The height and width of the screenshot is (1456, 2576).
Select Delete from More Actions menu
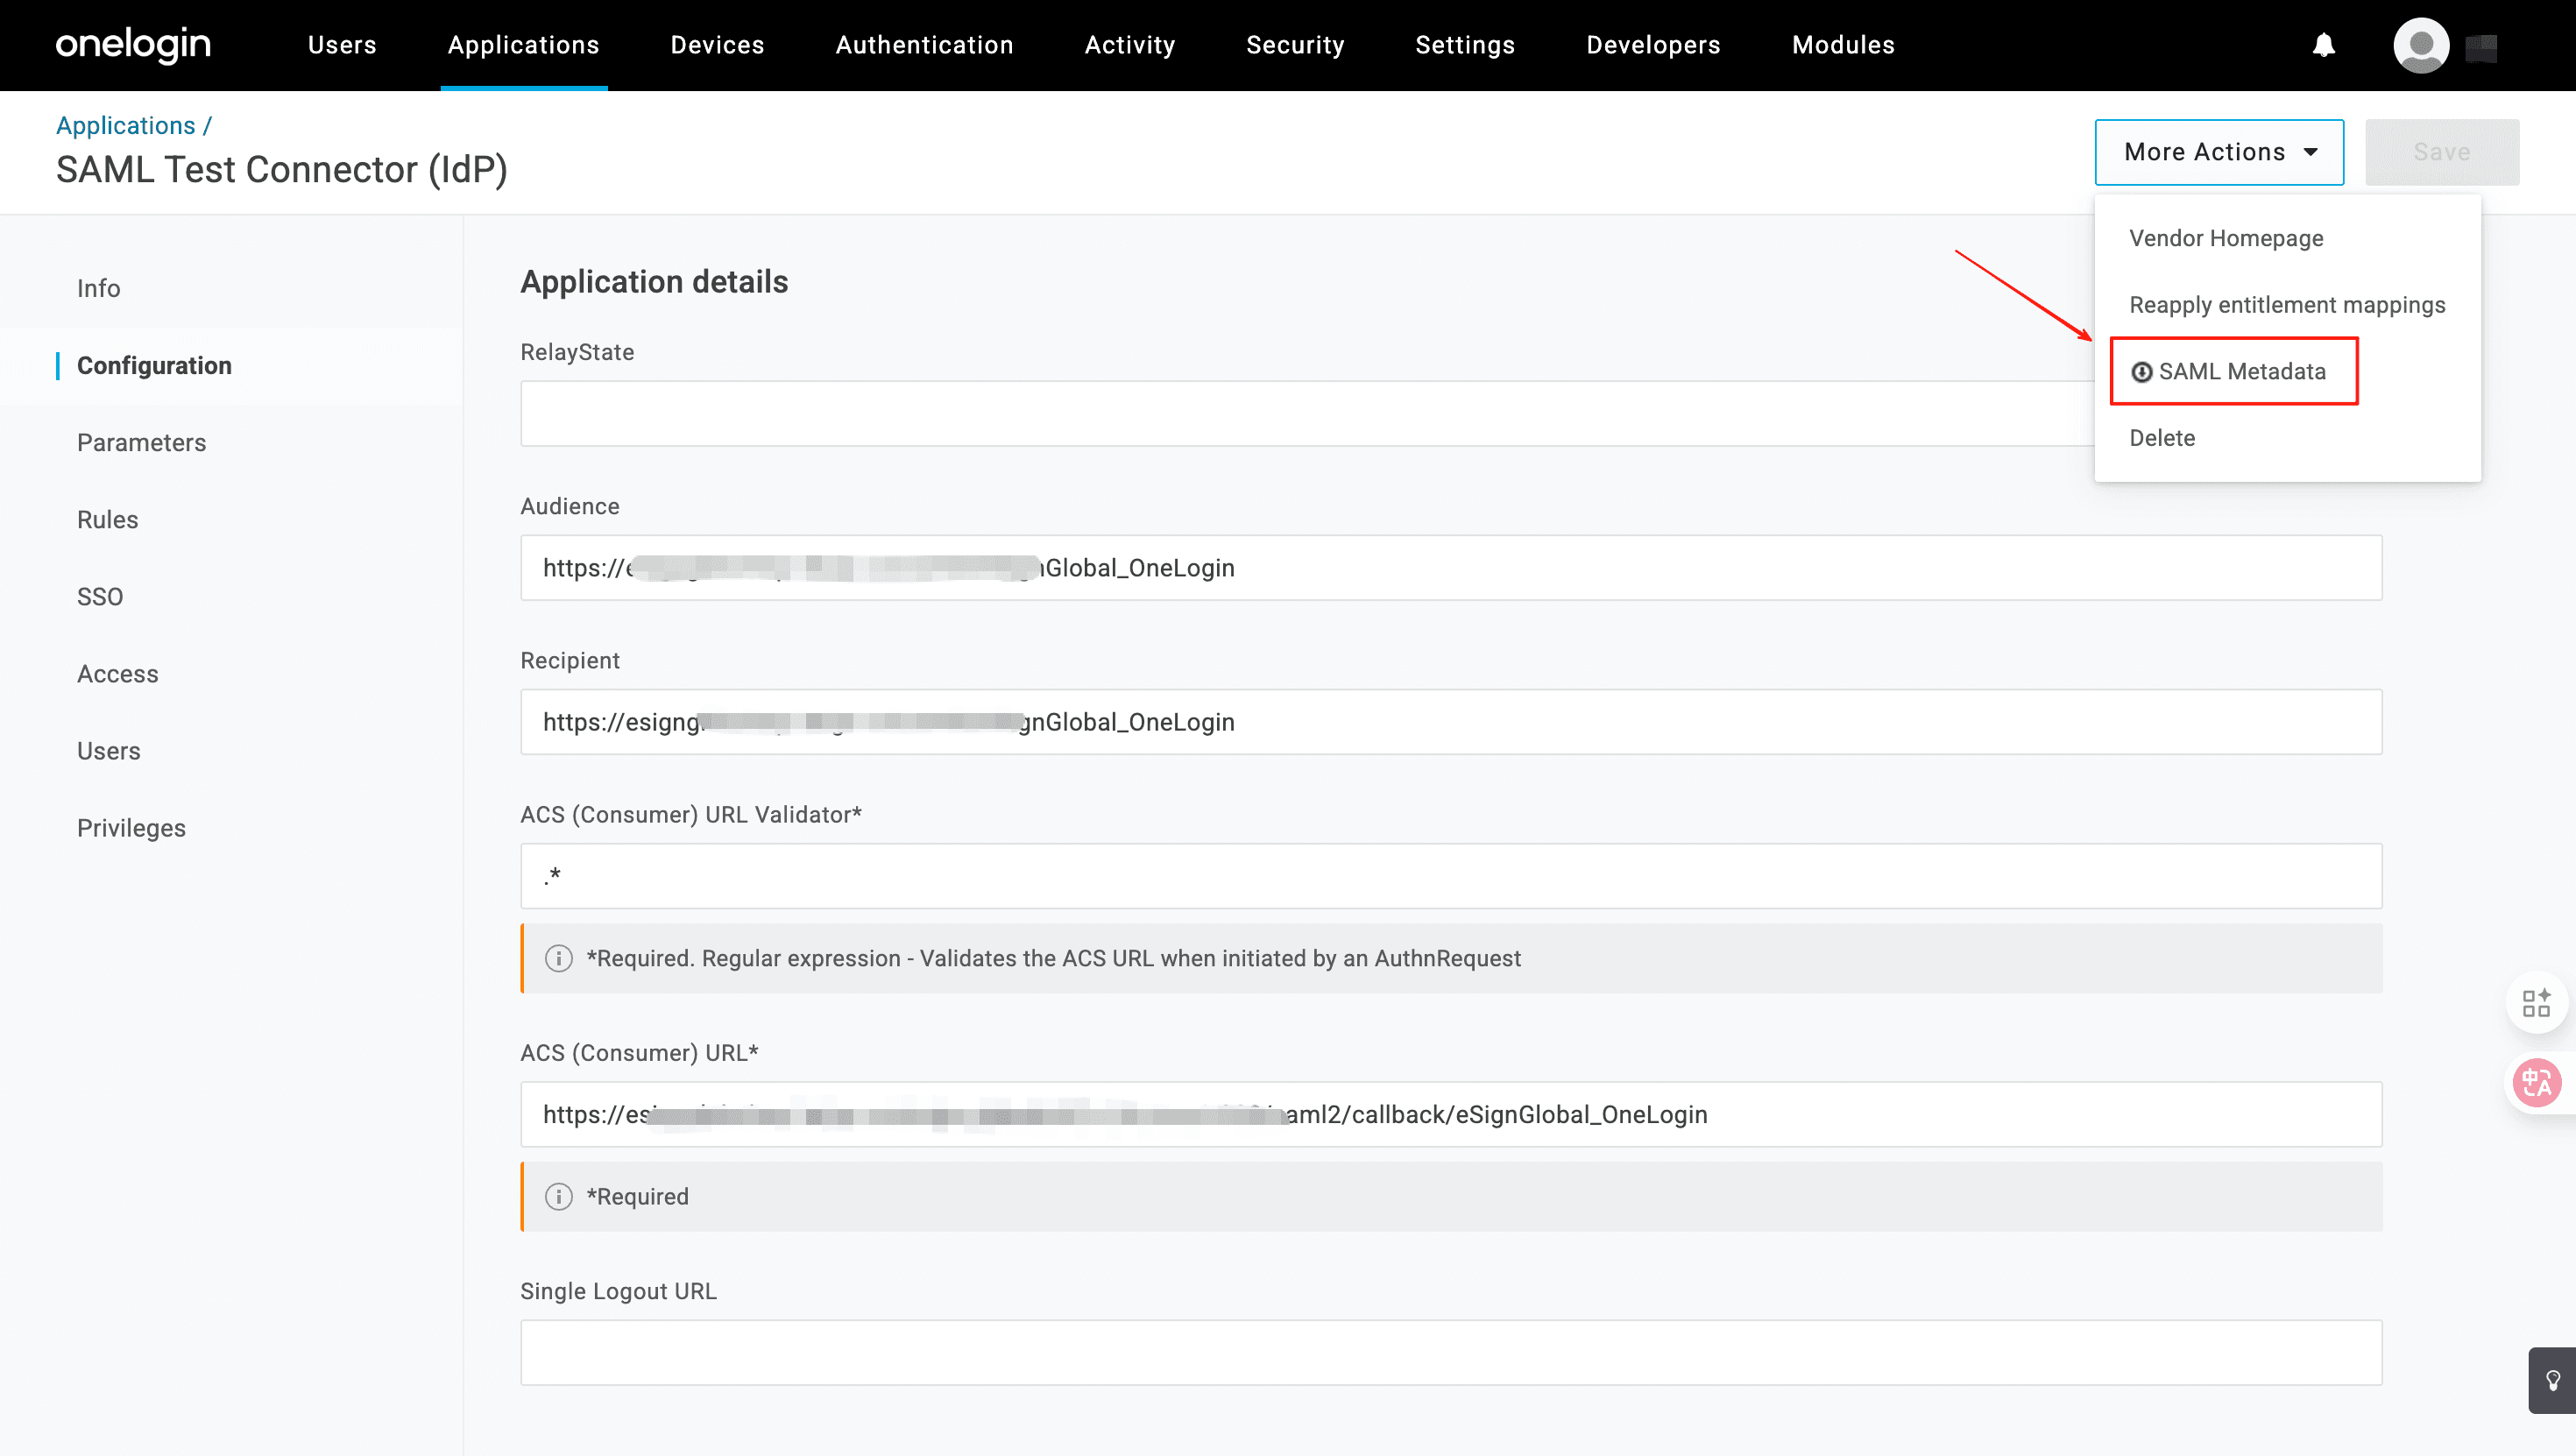(2162, 438)
